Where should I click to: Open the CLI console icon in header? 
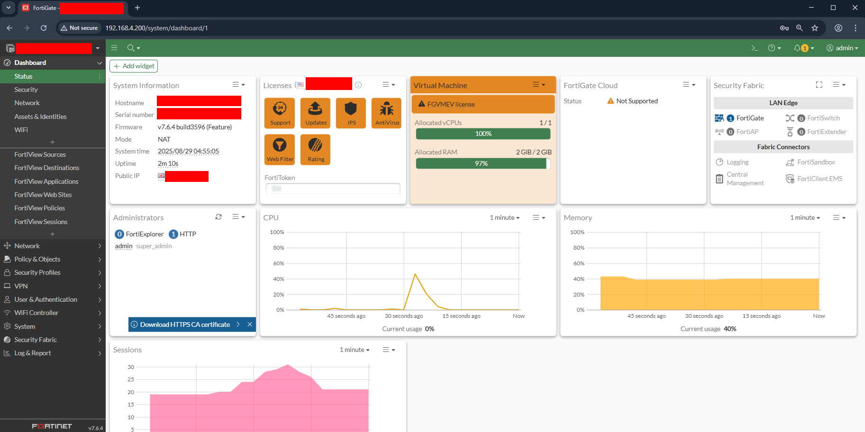[x=755, y=48]
